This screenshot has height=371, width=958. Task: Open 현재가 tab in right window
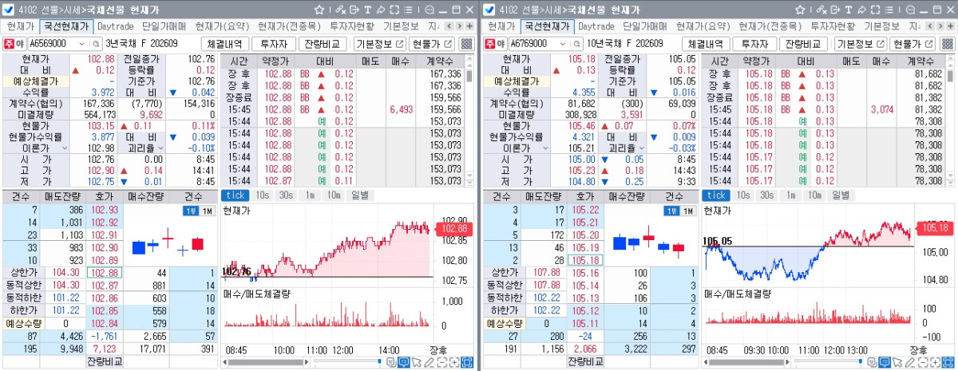tap(501, 26)
